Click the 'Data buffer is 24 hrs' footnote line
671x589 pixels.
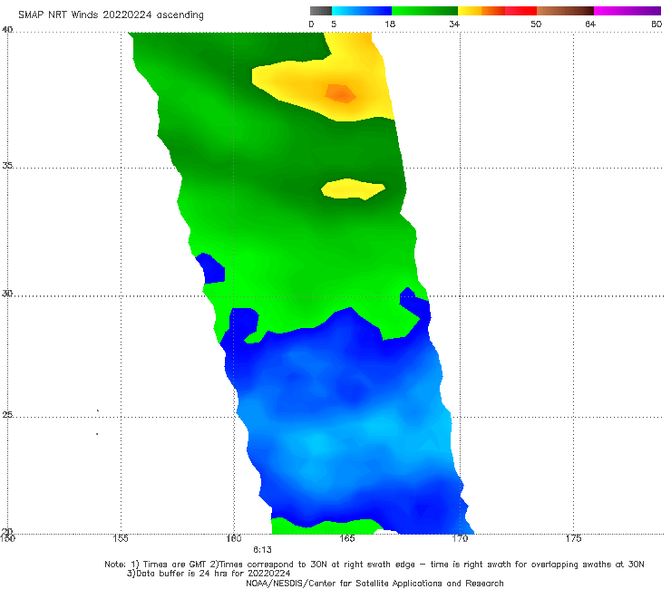pyautogui.click(x=209, y=574)
